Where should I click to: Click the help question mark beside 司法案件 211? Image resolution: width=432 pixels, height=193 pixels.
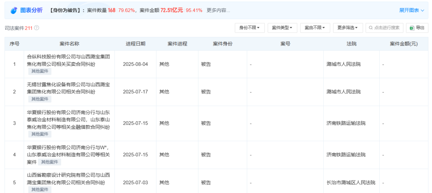coord(36,28)
